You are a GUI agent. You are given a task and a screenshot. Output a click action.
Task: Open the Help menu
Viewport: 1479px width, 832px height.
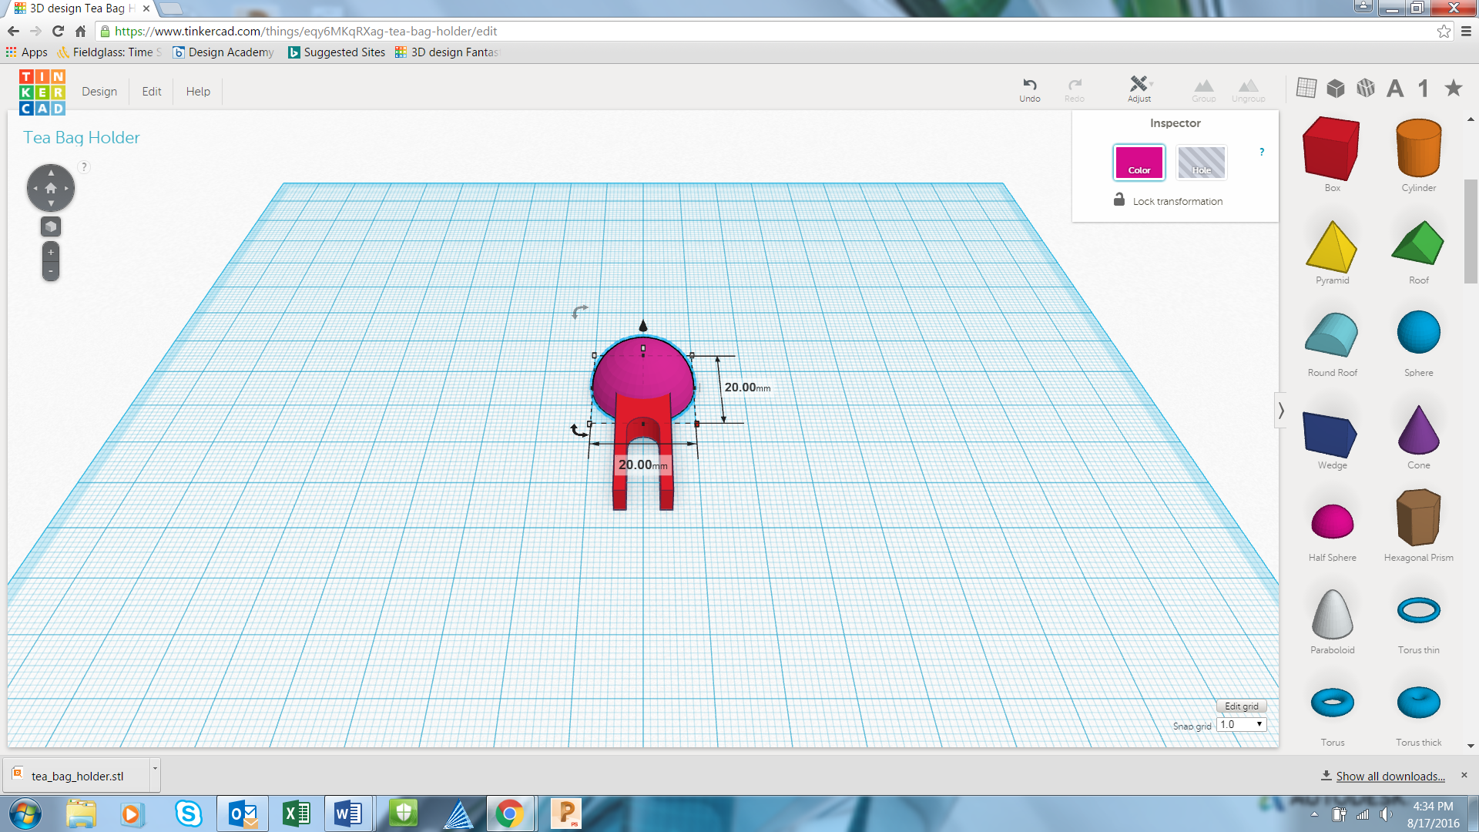(x=198, y=91)
